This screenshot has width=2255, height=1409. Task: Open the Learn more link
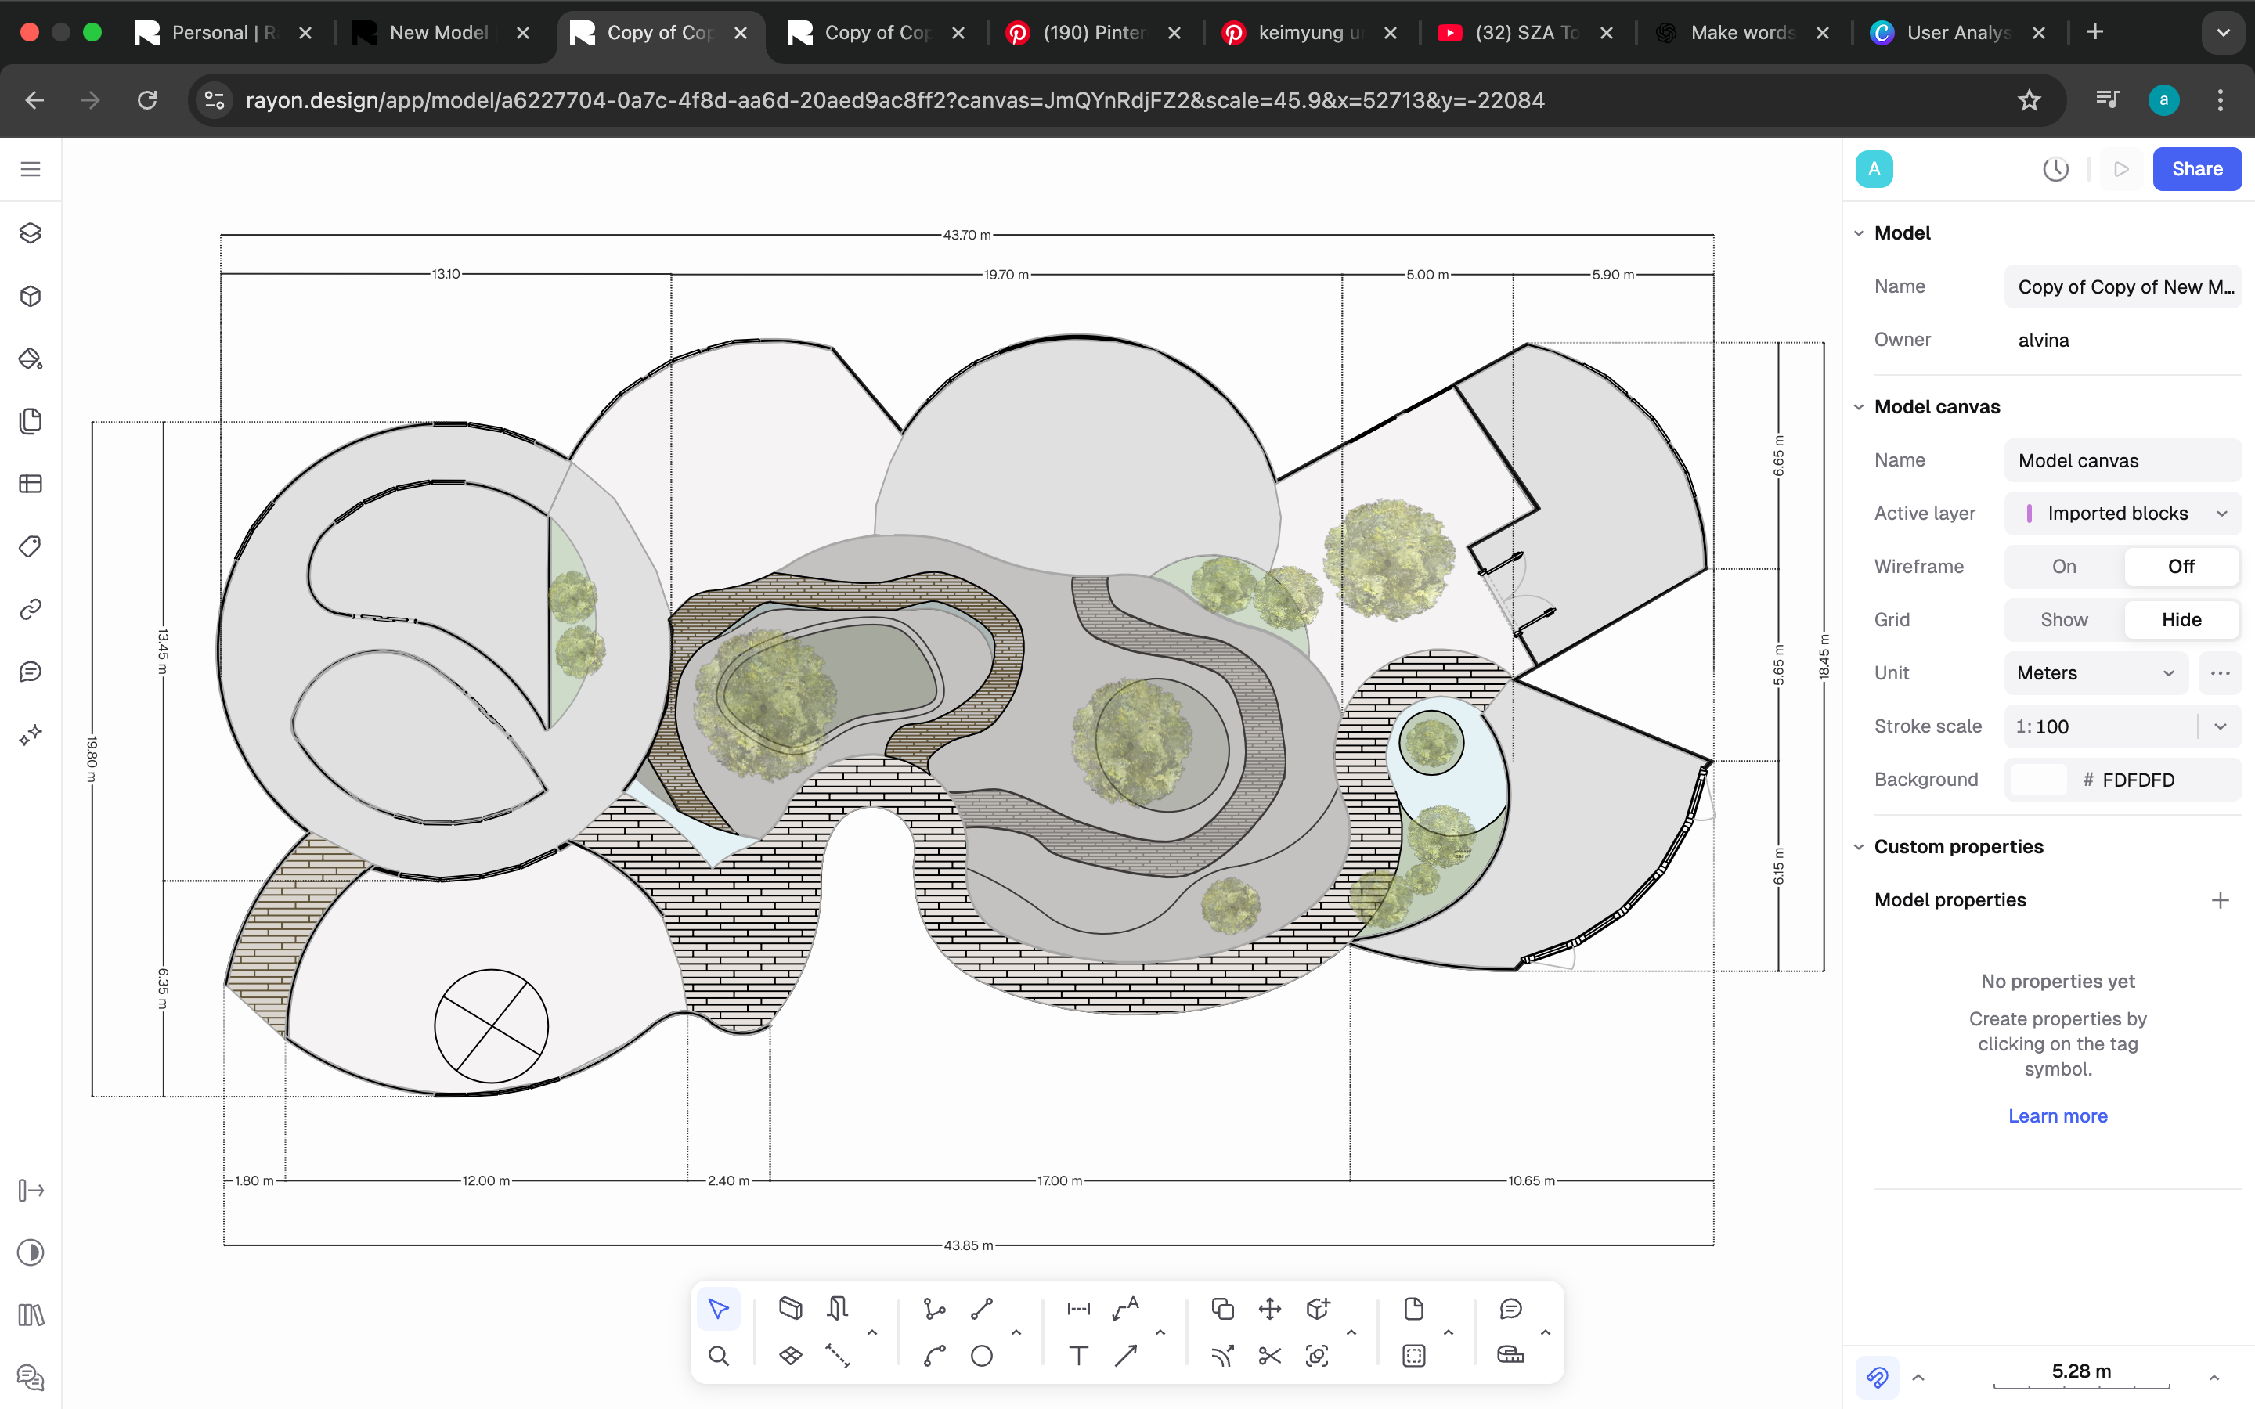coord(2057,1115)
